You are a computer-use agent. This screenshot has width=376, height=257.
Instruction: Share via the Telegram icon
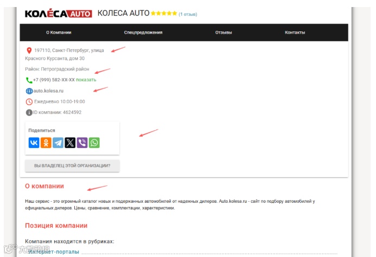pyautogui.click(x=58, y=143)
